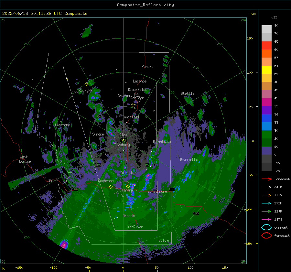Select the bright yellow 54–51 dBZ swatch

pos(266,70)
